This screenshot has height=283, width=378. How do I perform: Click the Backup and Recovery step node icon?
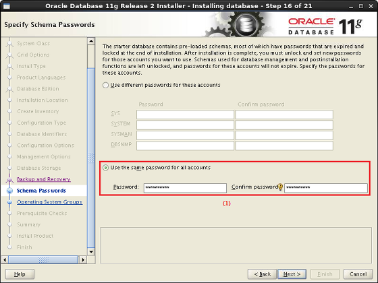(x=10, y=179)
